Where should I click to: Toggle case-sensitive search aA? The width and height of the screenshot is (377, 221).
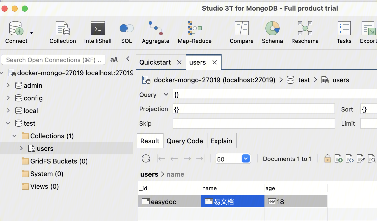[114, 60]
